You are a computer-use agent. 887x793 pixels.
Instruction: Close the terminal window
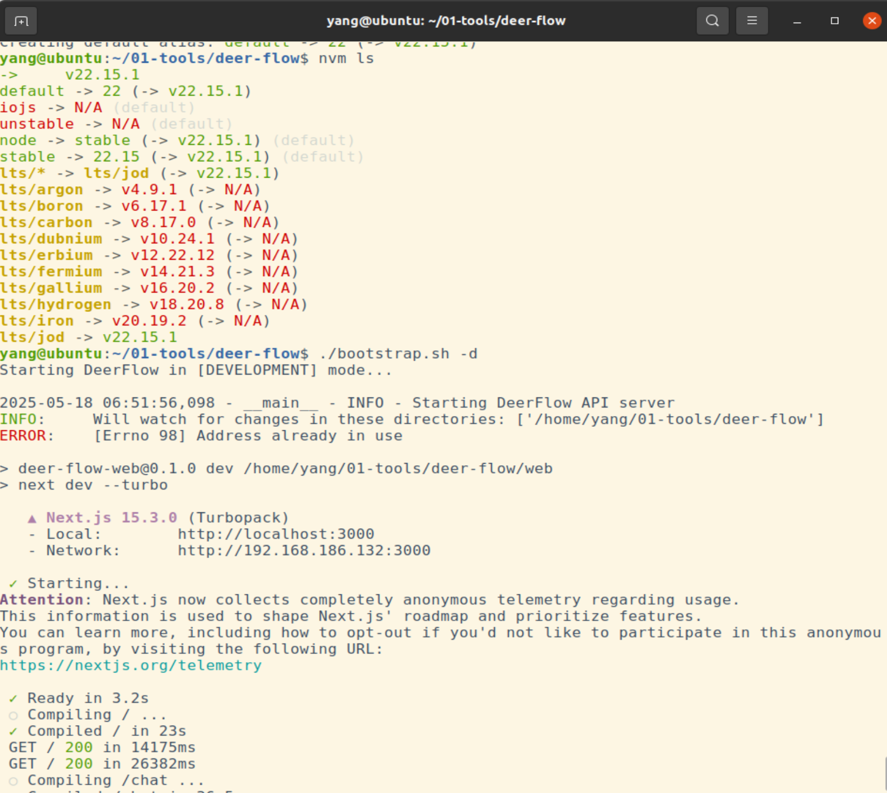872,21
